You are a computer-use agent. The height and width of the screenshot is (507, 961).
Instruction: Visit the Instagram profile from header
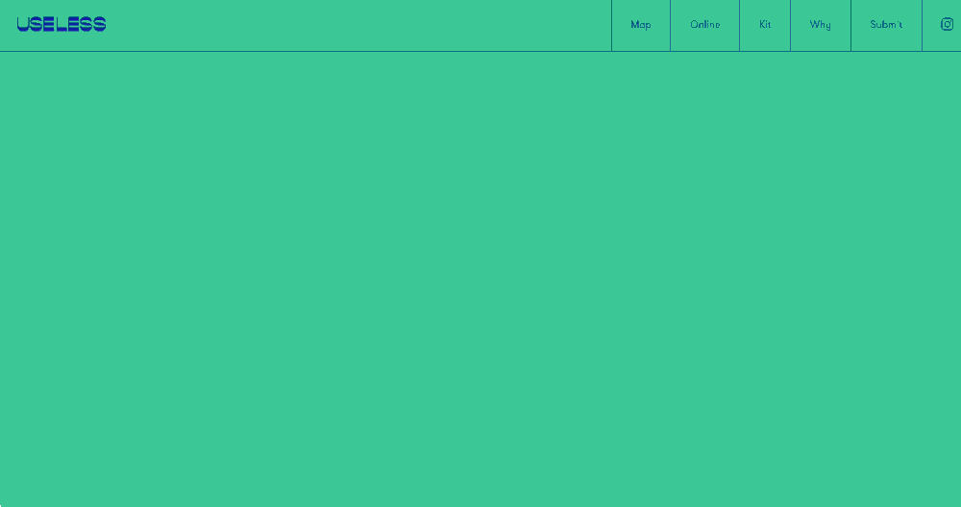(x=947, y=24)
